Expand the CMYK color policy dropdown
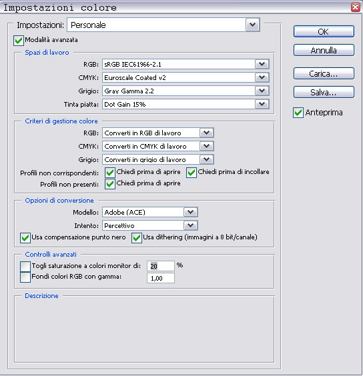 pos(206,146)
